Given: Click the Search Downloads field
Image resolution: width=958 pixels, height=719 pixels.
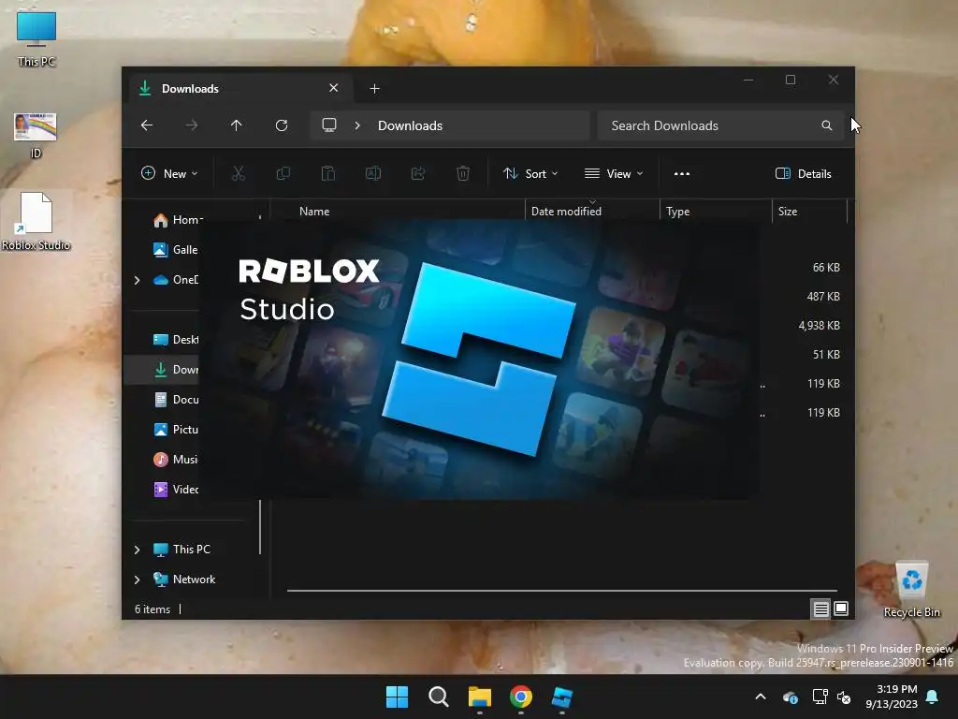Looking at the screenshot, I should 720,125.
